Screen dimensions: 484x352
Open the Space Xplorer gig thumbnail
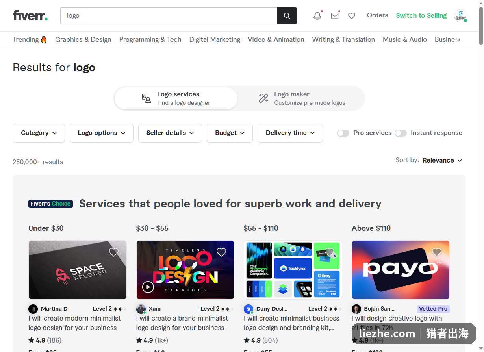(x=78, y=270)
